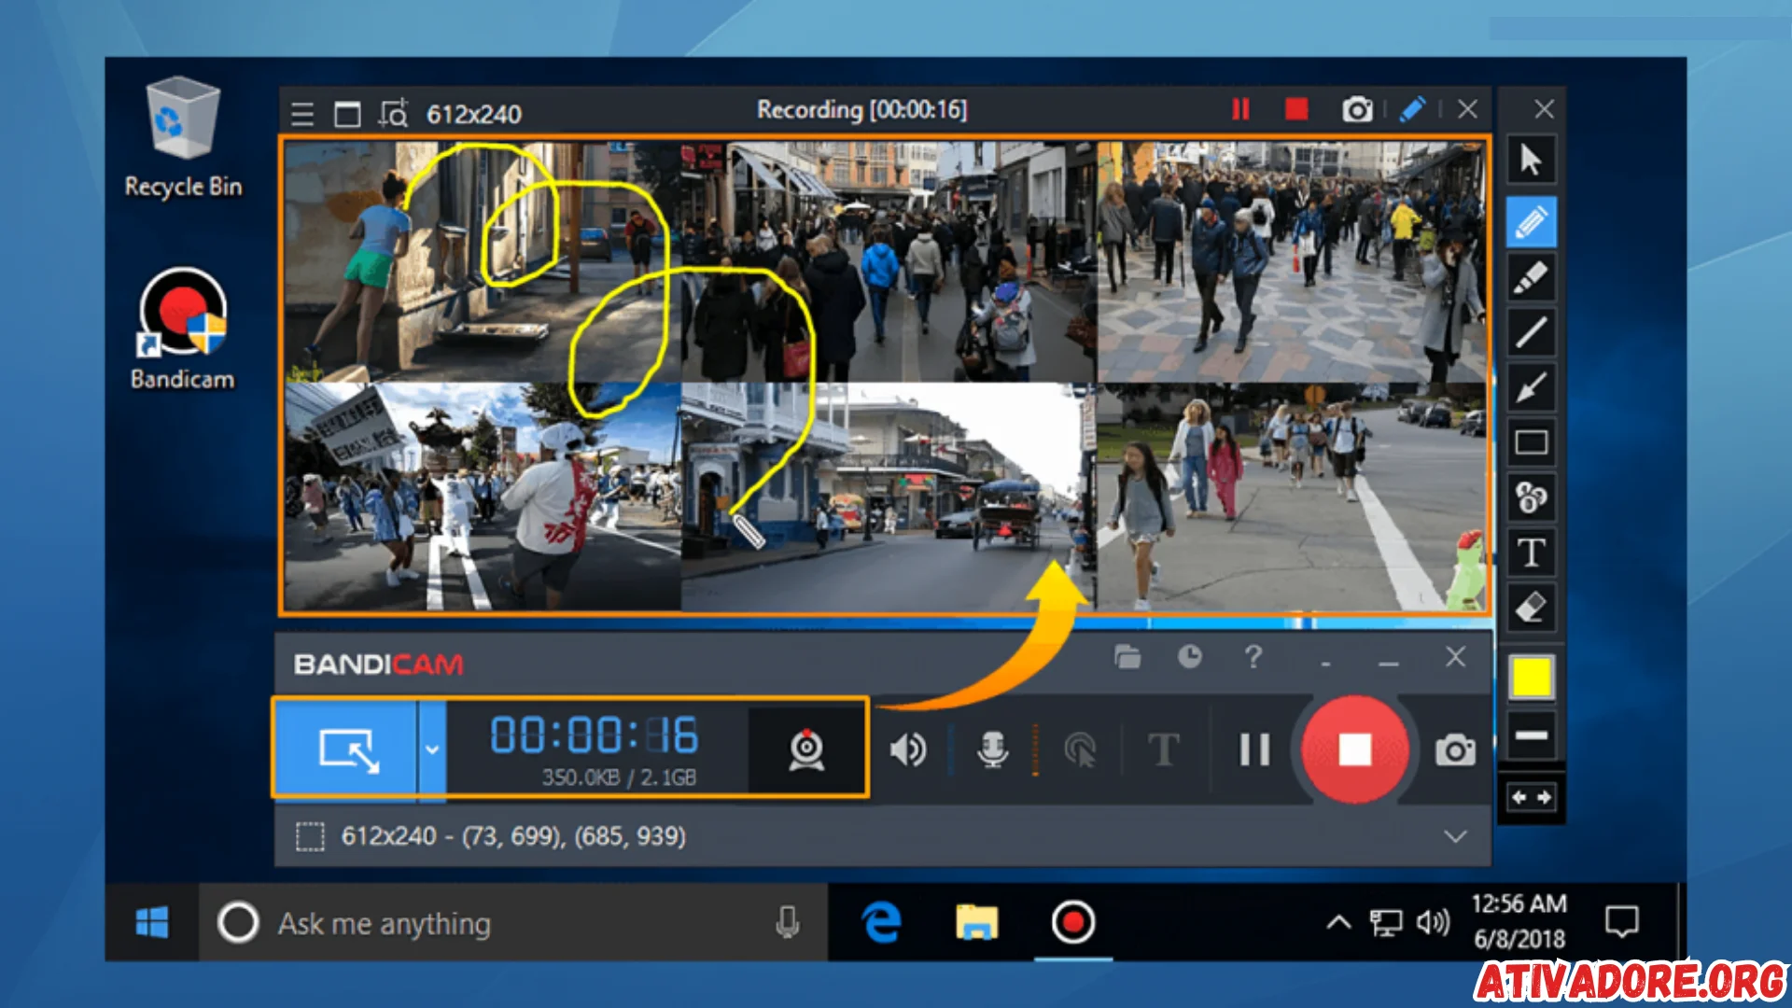Open Bandicam desktop shortcut

point(183,329)
